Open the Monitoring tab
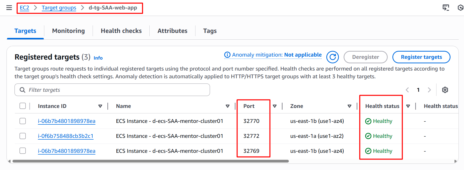Screen dimensions: 464x170 pyautogui.click(x=68, y=31)
